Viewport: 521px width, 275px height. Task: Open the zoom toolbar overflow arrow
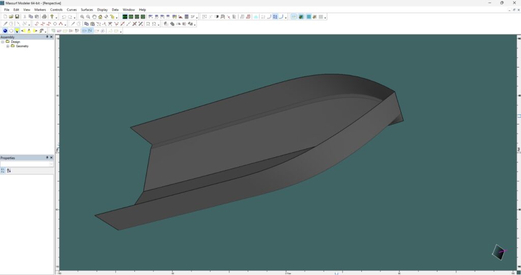117,17
